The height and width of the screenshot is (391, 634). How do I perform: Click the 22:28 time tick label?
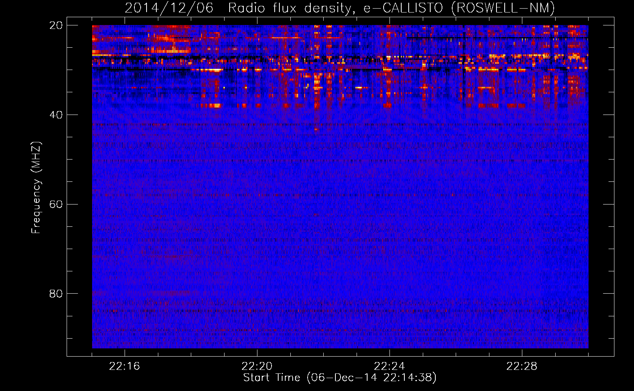coord(522,366)
